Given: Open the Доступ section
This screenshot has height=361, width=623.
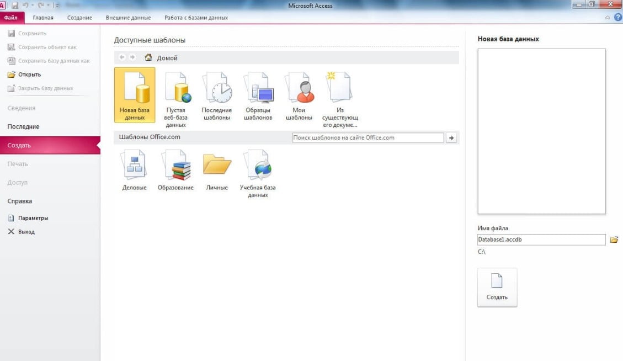Looking at the screenshot, I should (x=18, y=183).
